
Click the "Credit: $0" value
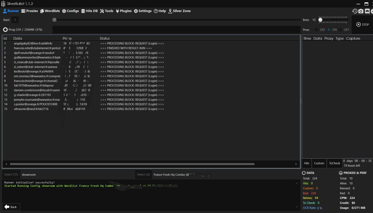click(x=347, y=203)
